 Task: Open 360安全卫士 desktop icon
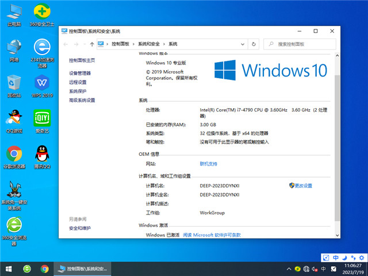(42, 16)
